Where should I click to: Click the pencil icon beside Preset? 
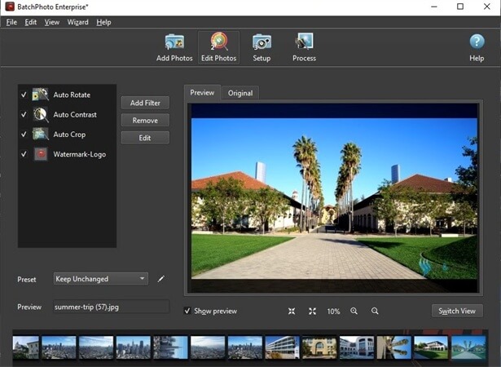point(161,279)
